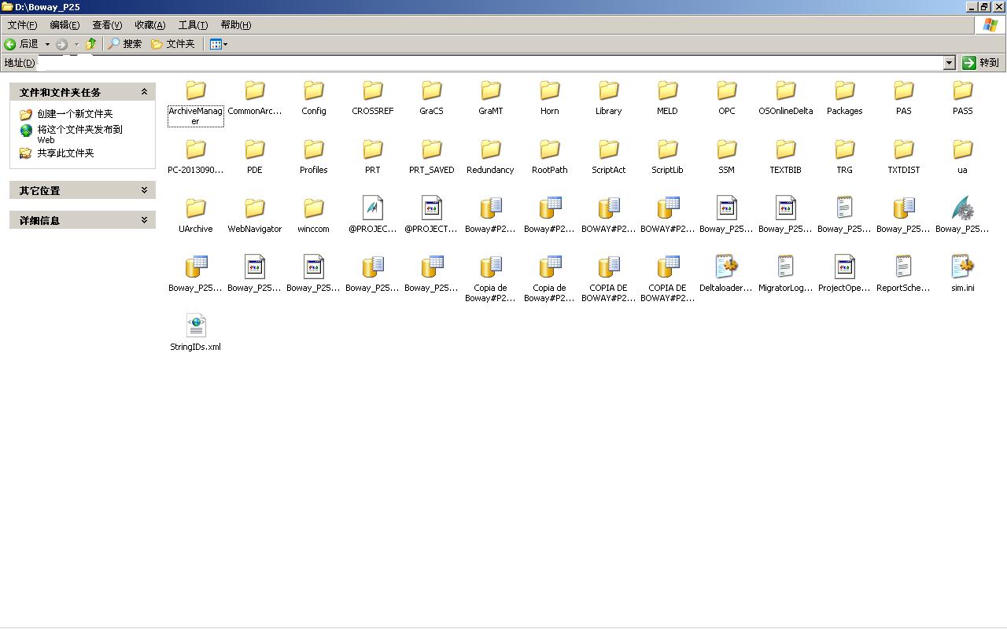This screenshot has width=1007, height=629.
Task: Click the green Up folder button
Action: 91,44
